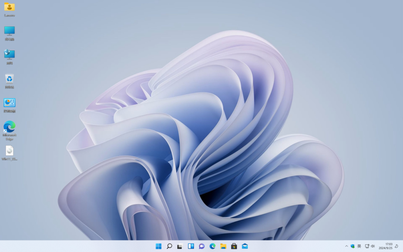Image resolution: width=403 pixels, height=252 pixels.
Task: Select the Lenovo user folder desktop icon
Action: click(9, 9)
